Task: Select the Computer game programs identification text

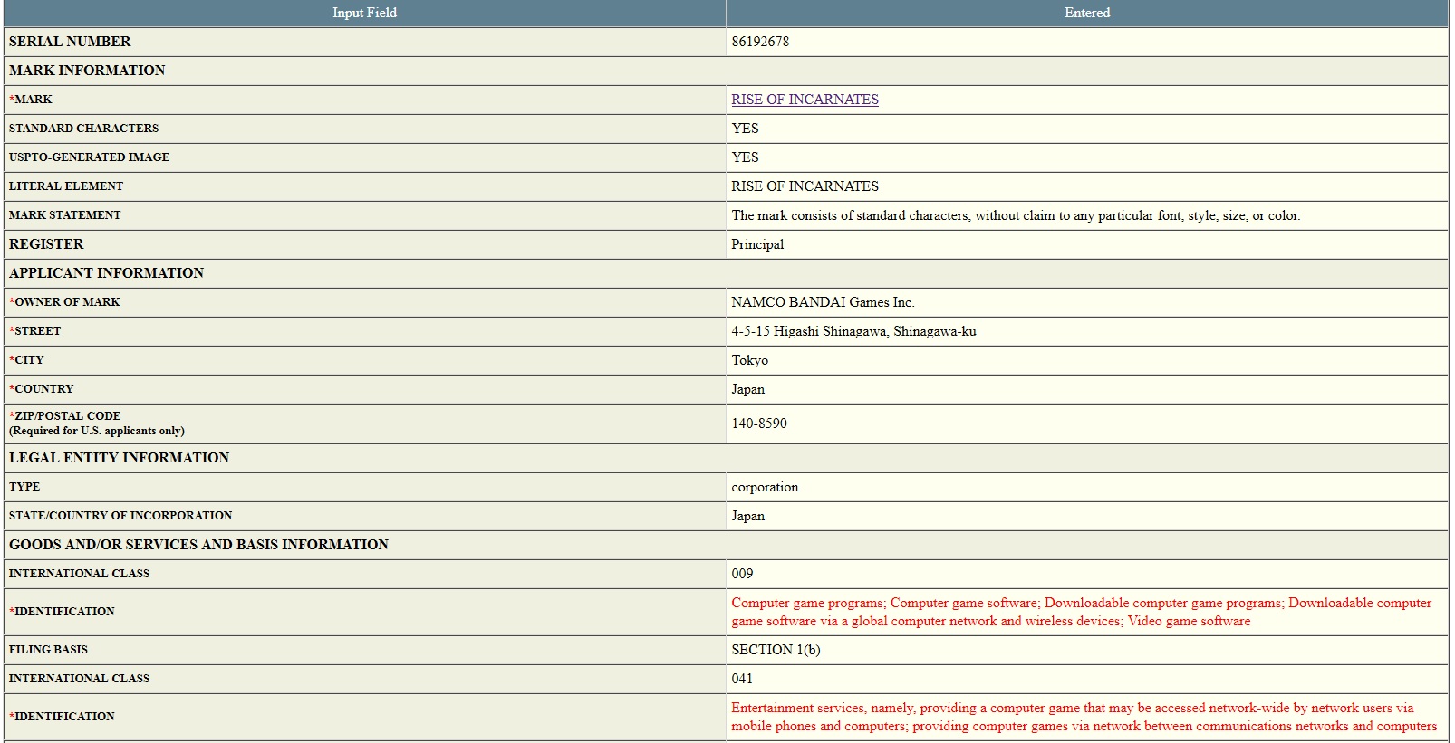Action: tap(1082, 612)
